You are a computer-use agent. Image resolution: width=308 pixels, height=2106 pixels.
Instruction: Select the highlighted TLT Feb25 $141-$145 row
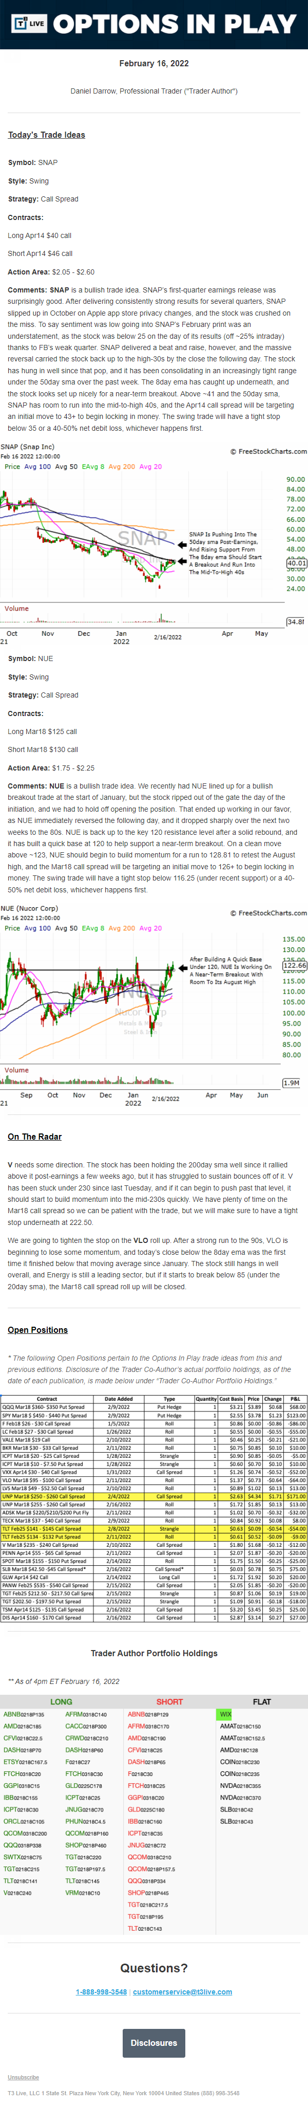pyautogui.click(x=153, y=1528)
